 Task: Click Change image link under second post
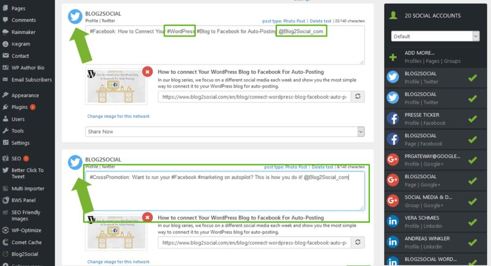118,262
